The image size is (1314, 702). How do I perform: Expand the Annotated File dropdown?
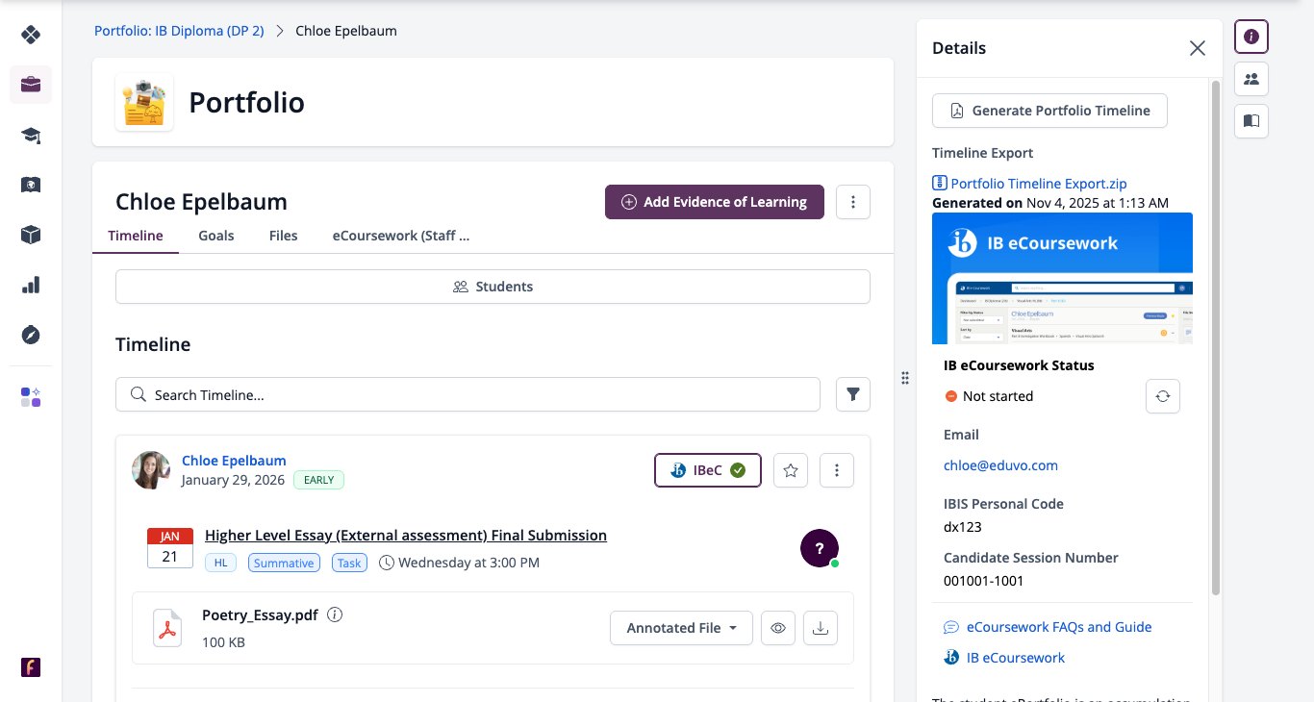(x=682, y=628)
